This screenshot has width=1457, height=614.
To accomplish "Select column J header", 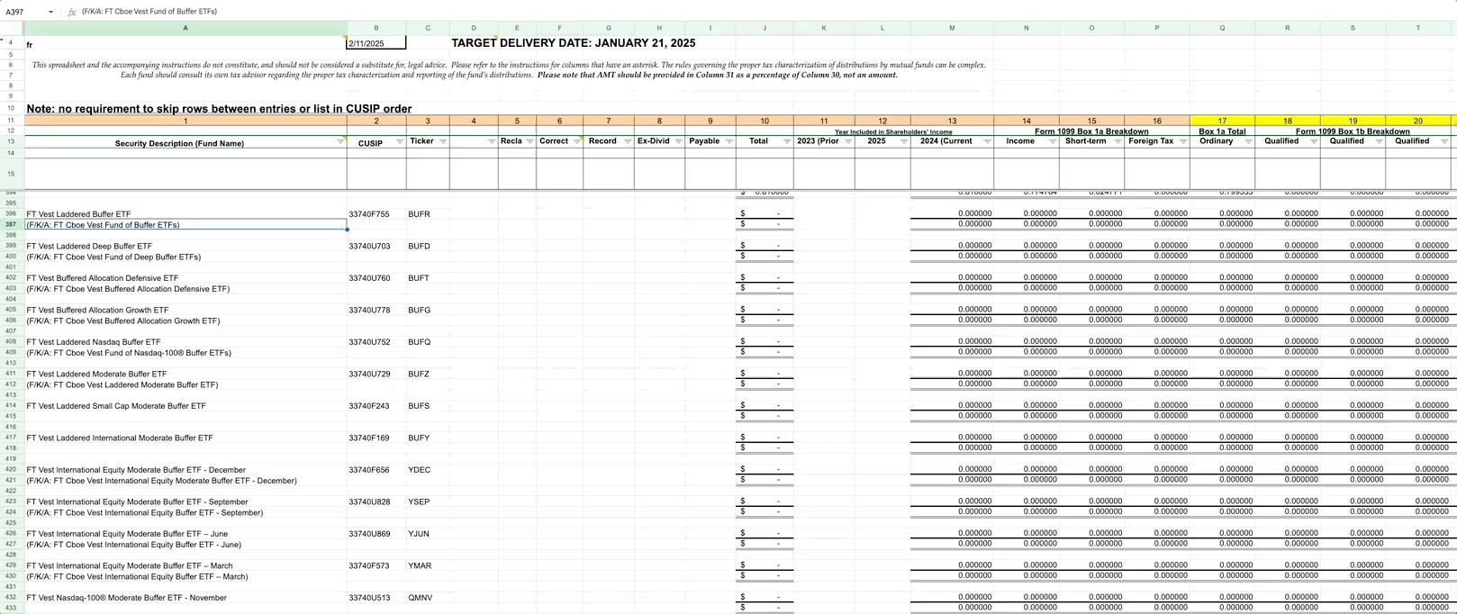I will 765,28.
